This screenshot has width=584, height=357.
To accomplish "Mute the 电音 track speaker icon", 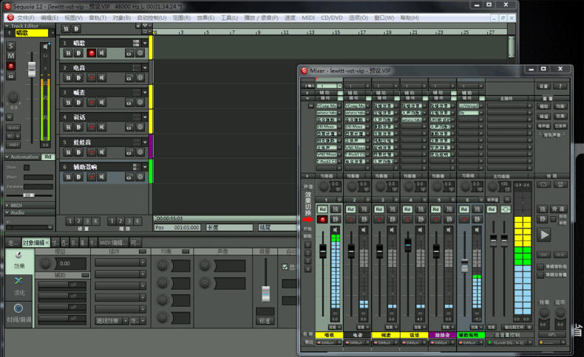I will pos(102,77).
